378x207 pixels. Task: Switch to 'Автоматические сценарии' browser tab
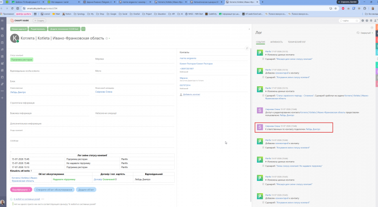coord(206,2)
